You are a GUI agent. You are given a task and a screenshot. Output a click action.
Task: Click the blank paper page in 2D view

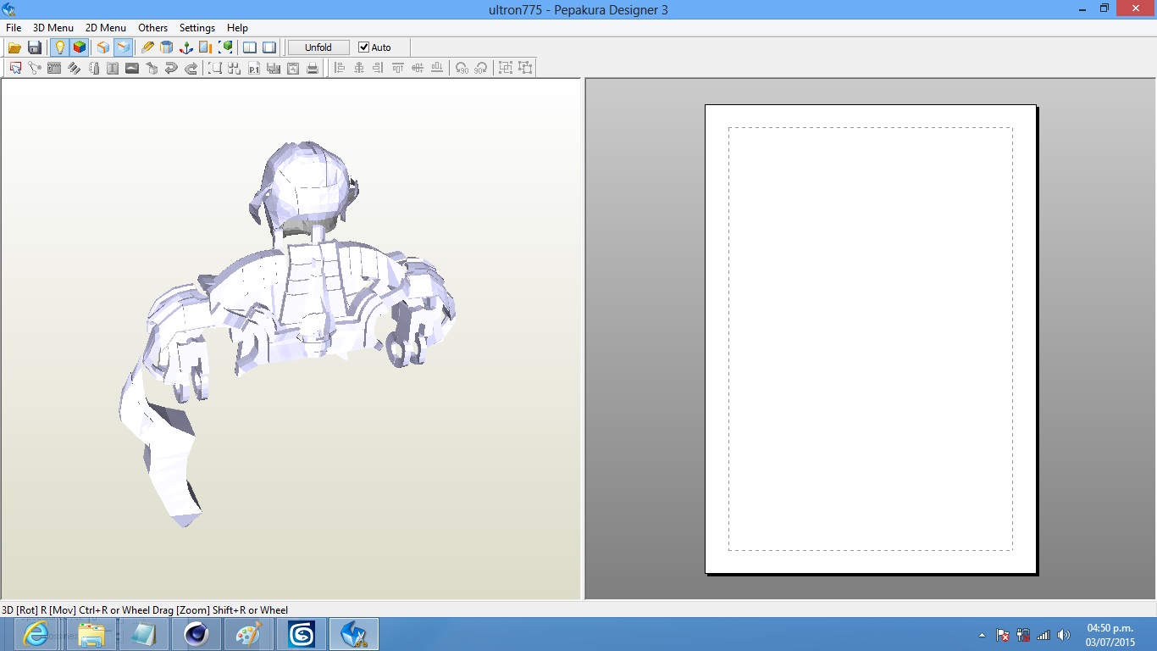pos(871,339)
